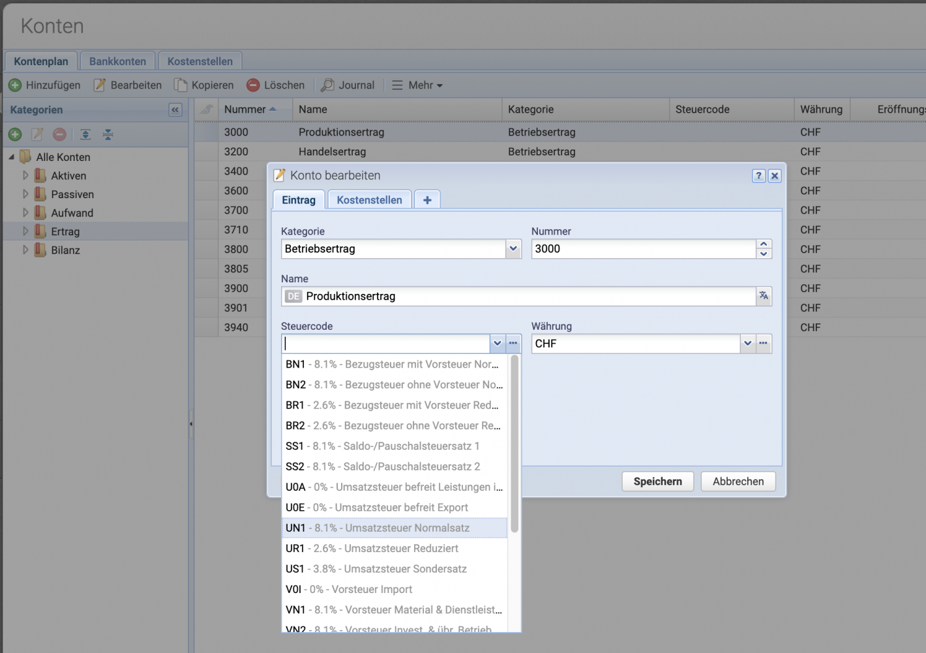Open the help question mark in the dialog
The image size is (926, 653).
(758, 175)
